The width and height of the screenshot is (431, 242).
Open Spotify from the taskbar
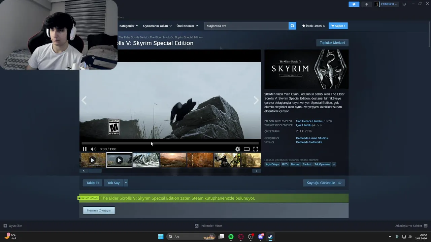tap(231, 237)
